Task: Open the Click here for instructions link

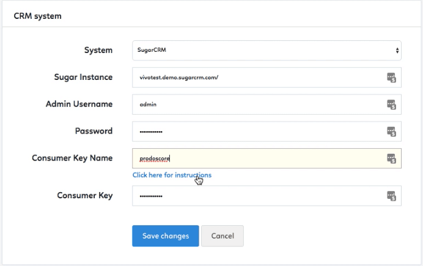Action: pyautogui.click(x=172, y=175)
